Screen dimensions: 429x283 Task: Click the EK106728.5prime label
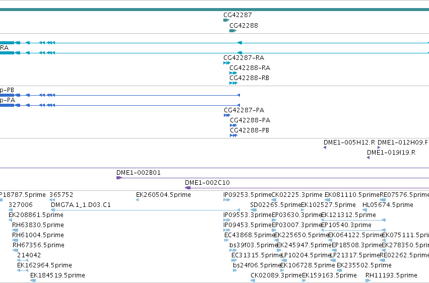pos(308,265)
